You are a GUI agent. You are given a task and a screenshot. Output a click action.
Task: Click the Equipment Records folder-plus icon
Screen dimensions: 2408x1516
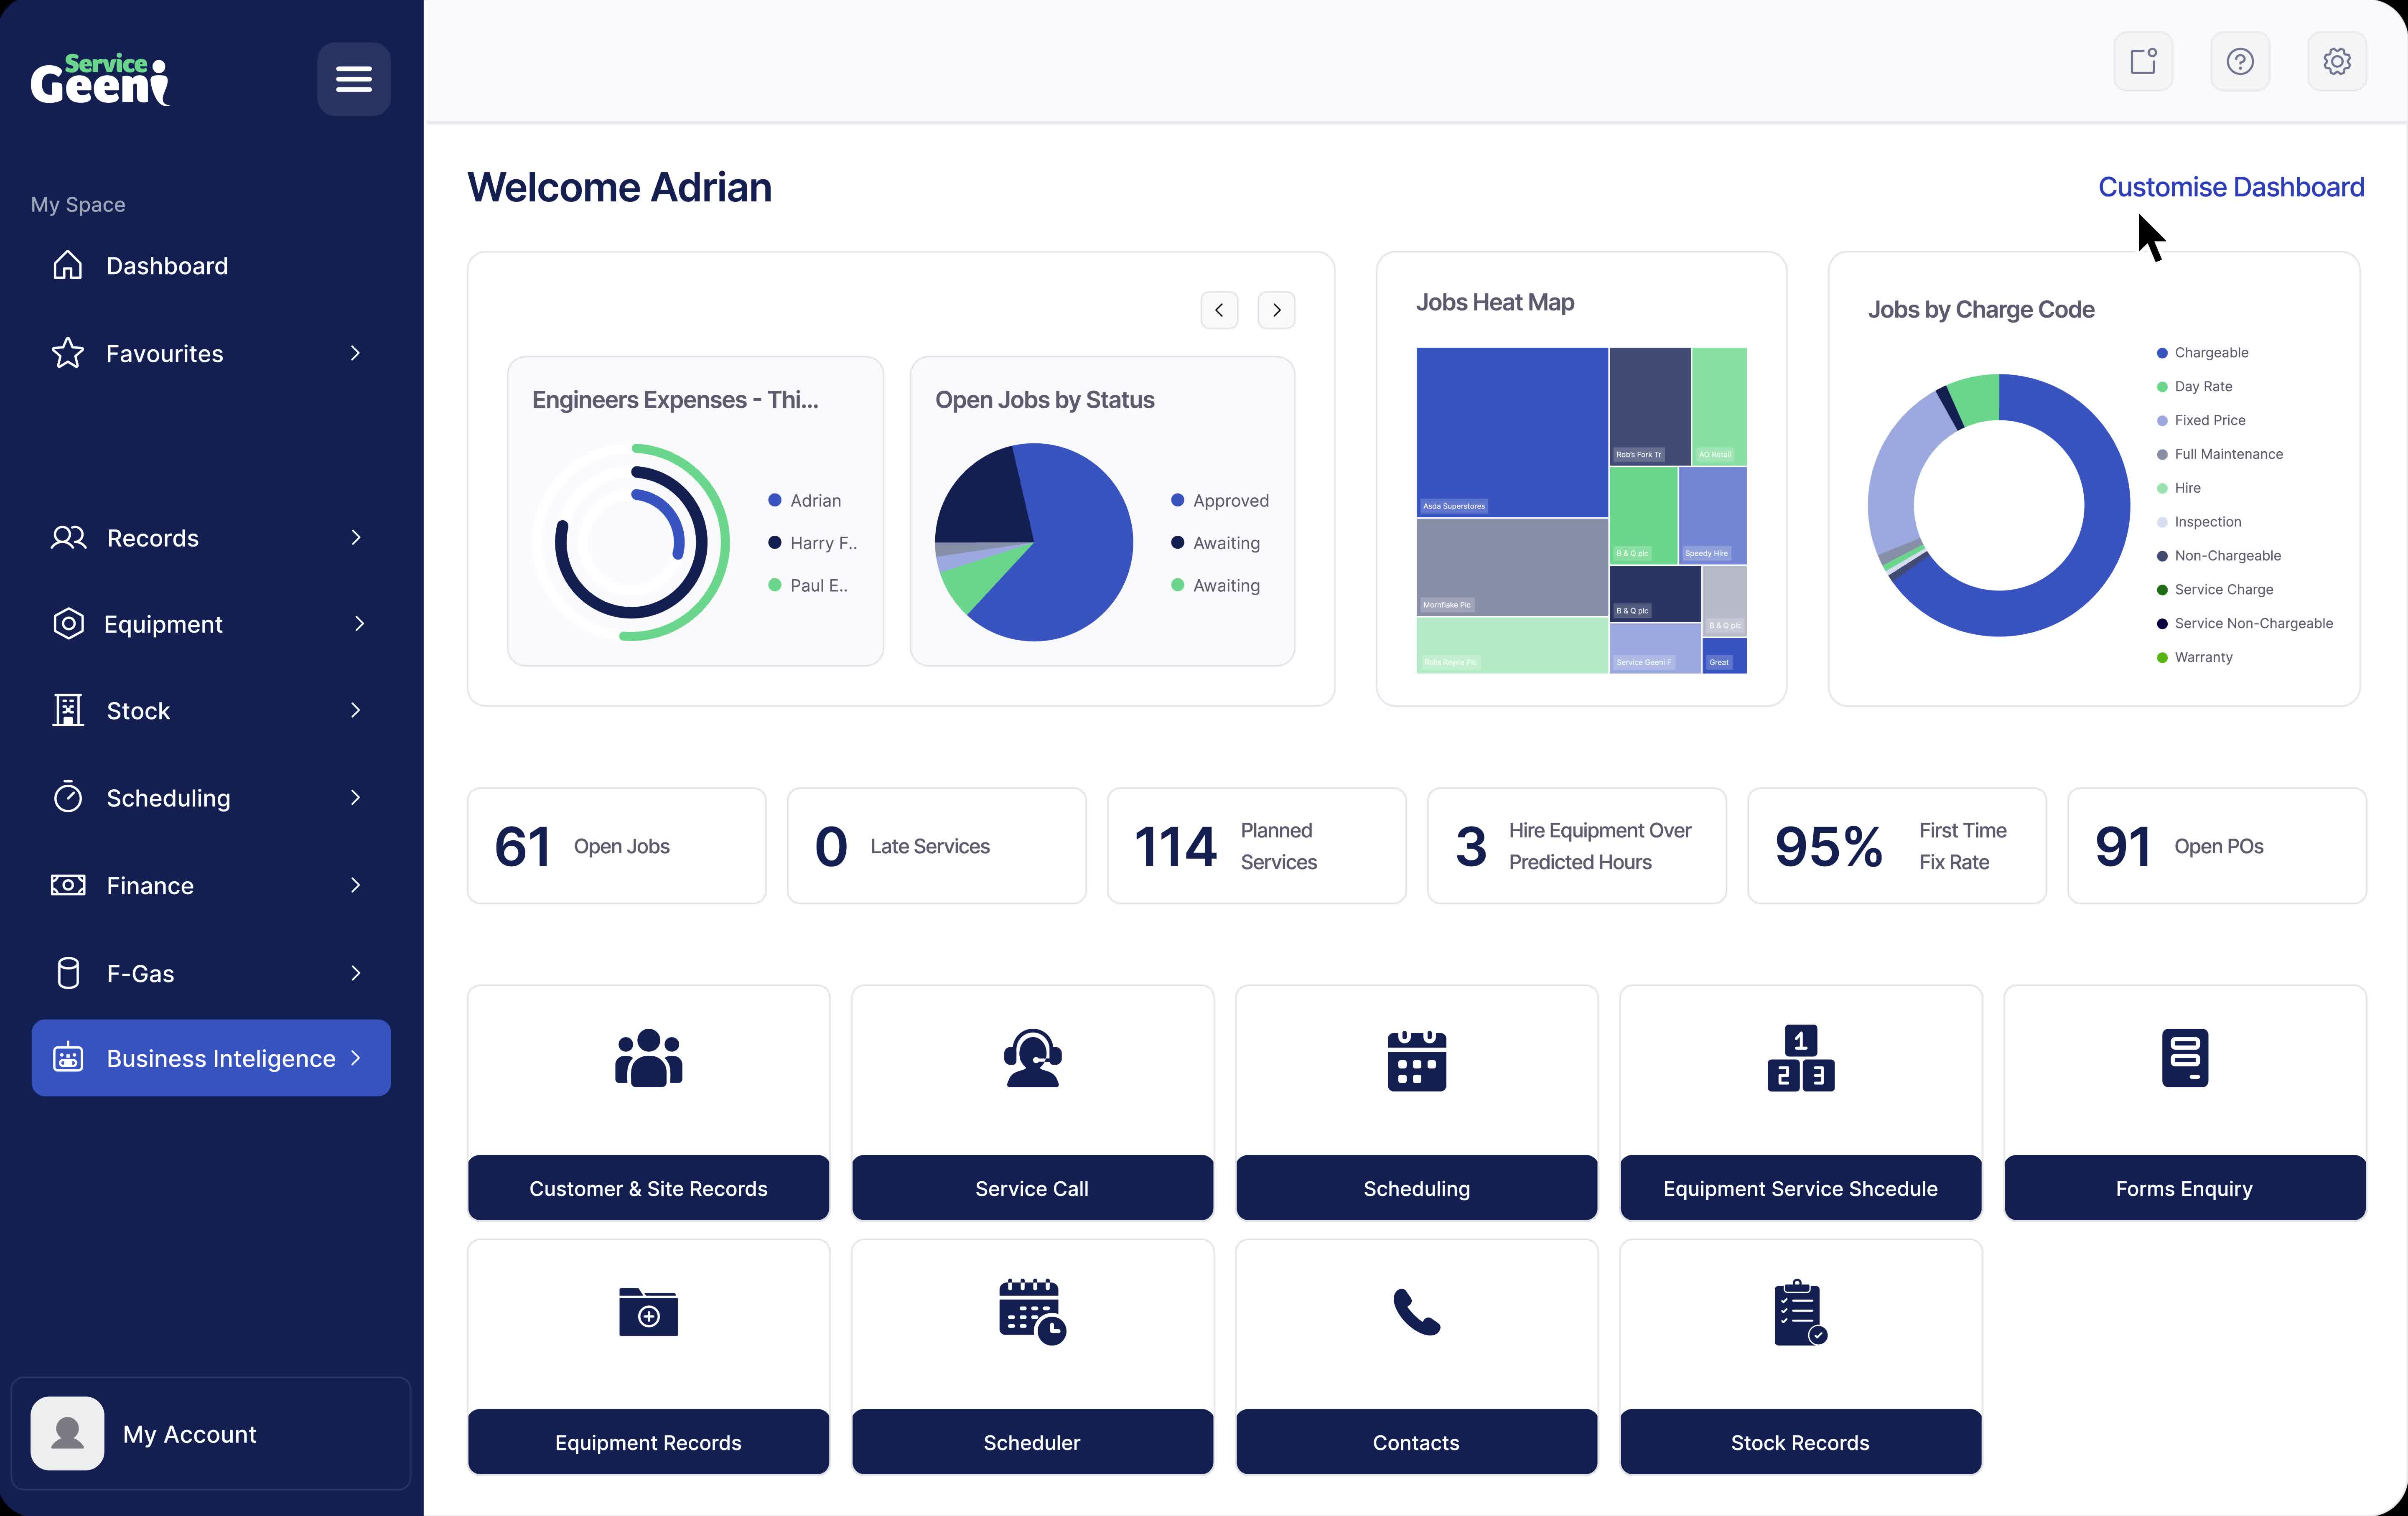click(648, 1312)
